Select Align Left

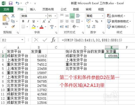point(62,21)
